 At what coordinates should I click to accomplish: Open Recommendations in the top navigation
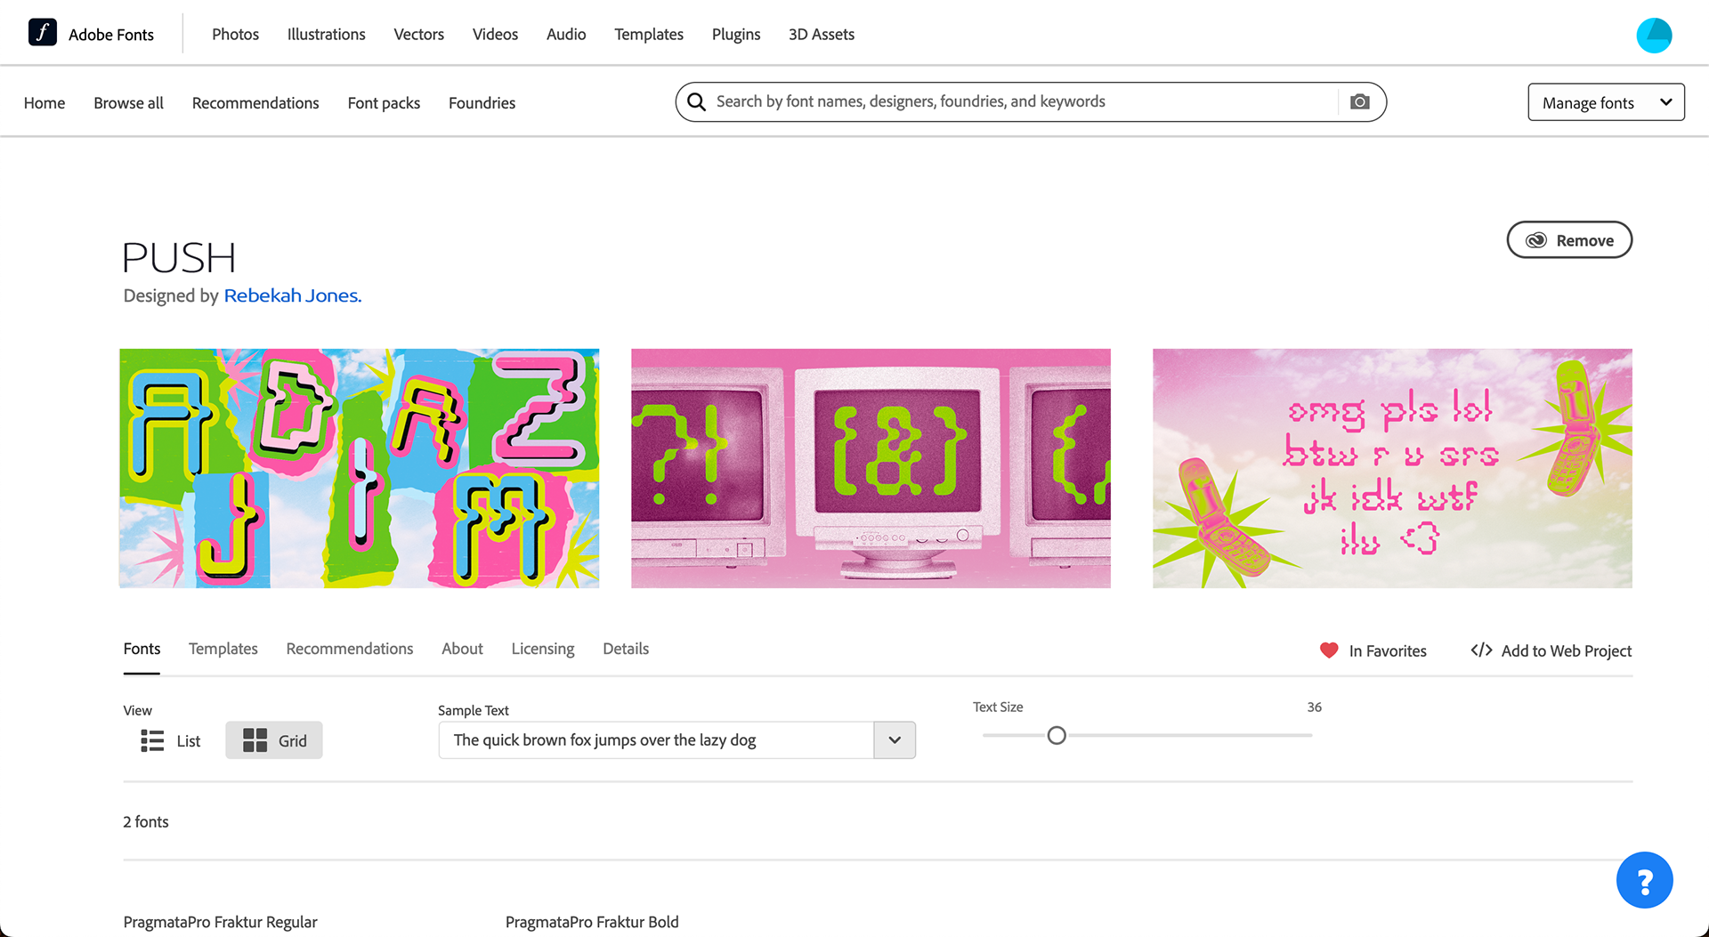(x=255, y=103)
